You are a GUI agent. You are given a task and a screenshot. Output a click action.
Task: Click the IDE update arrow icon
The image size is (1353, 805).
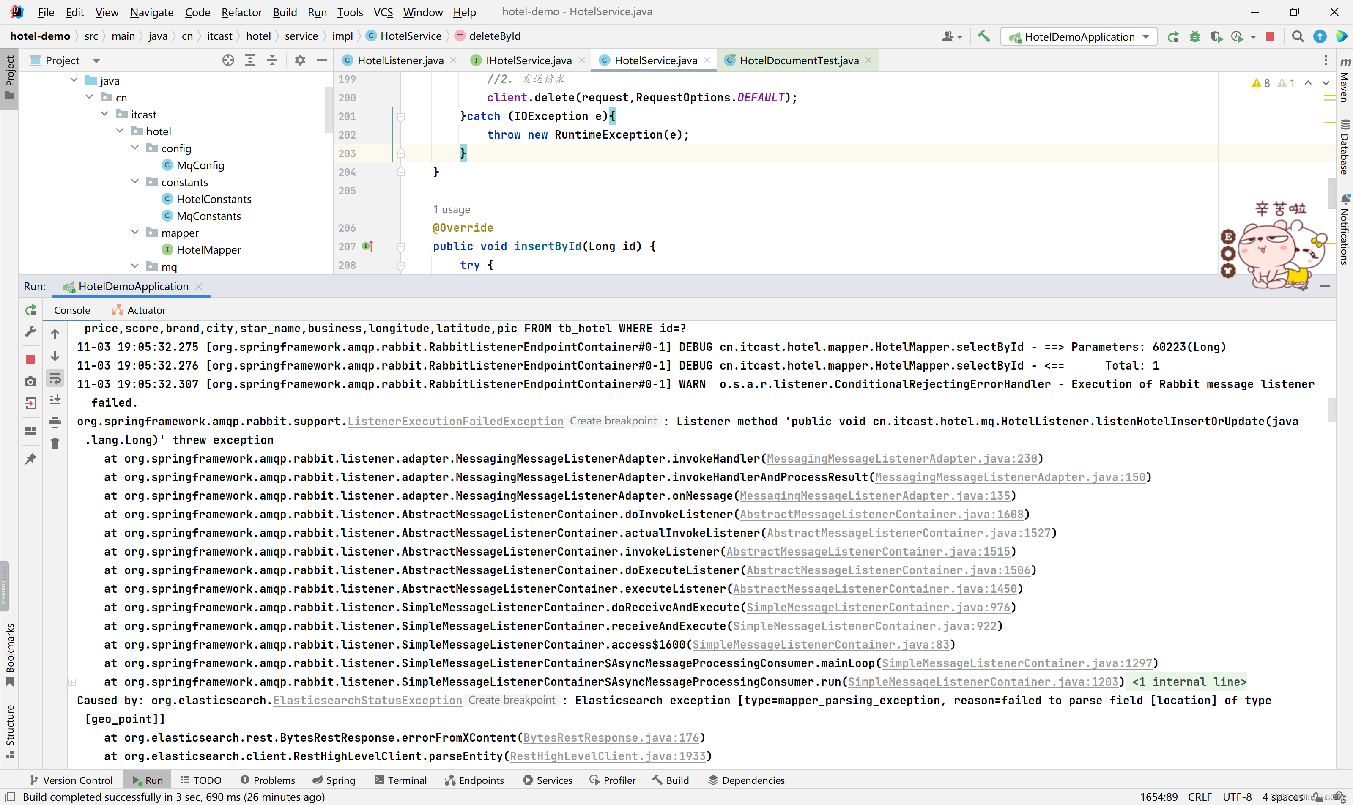(x=1320, y=36)
